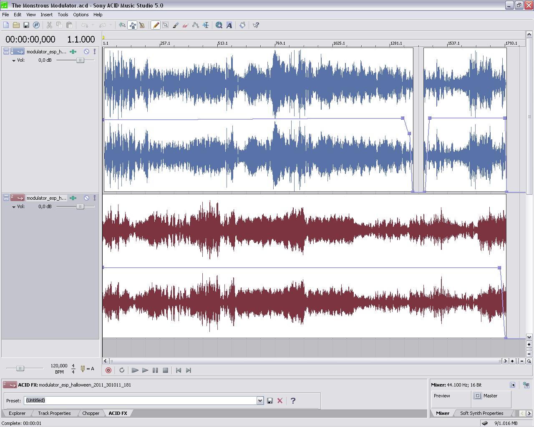
Task: Click the Cut scissors icon
Action: point(49,25)
